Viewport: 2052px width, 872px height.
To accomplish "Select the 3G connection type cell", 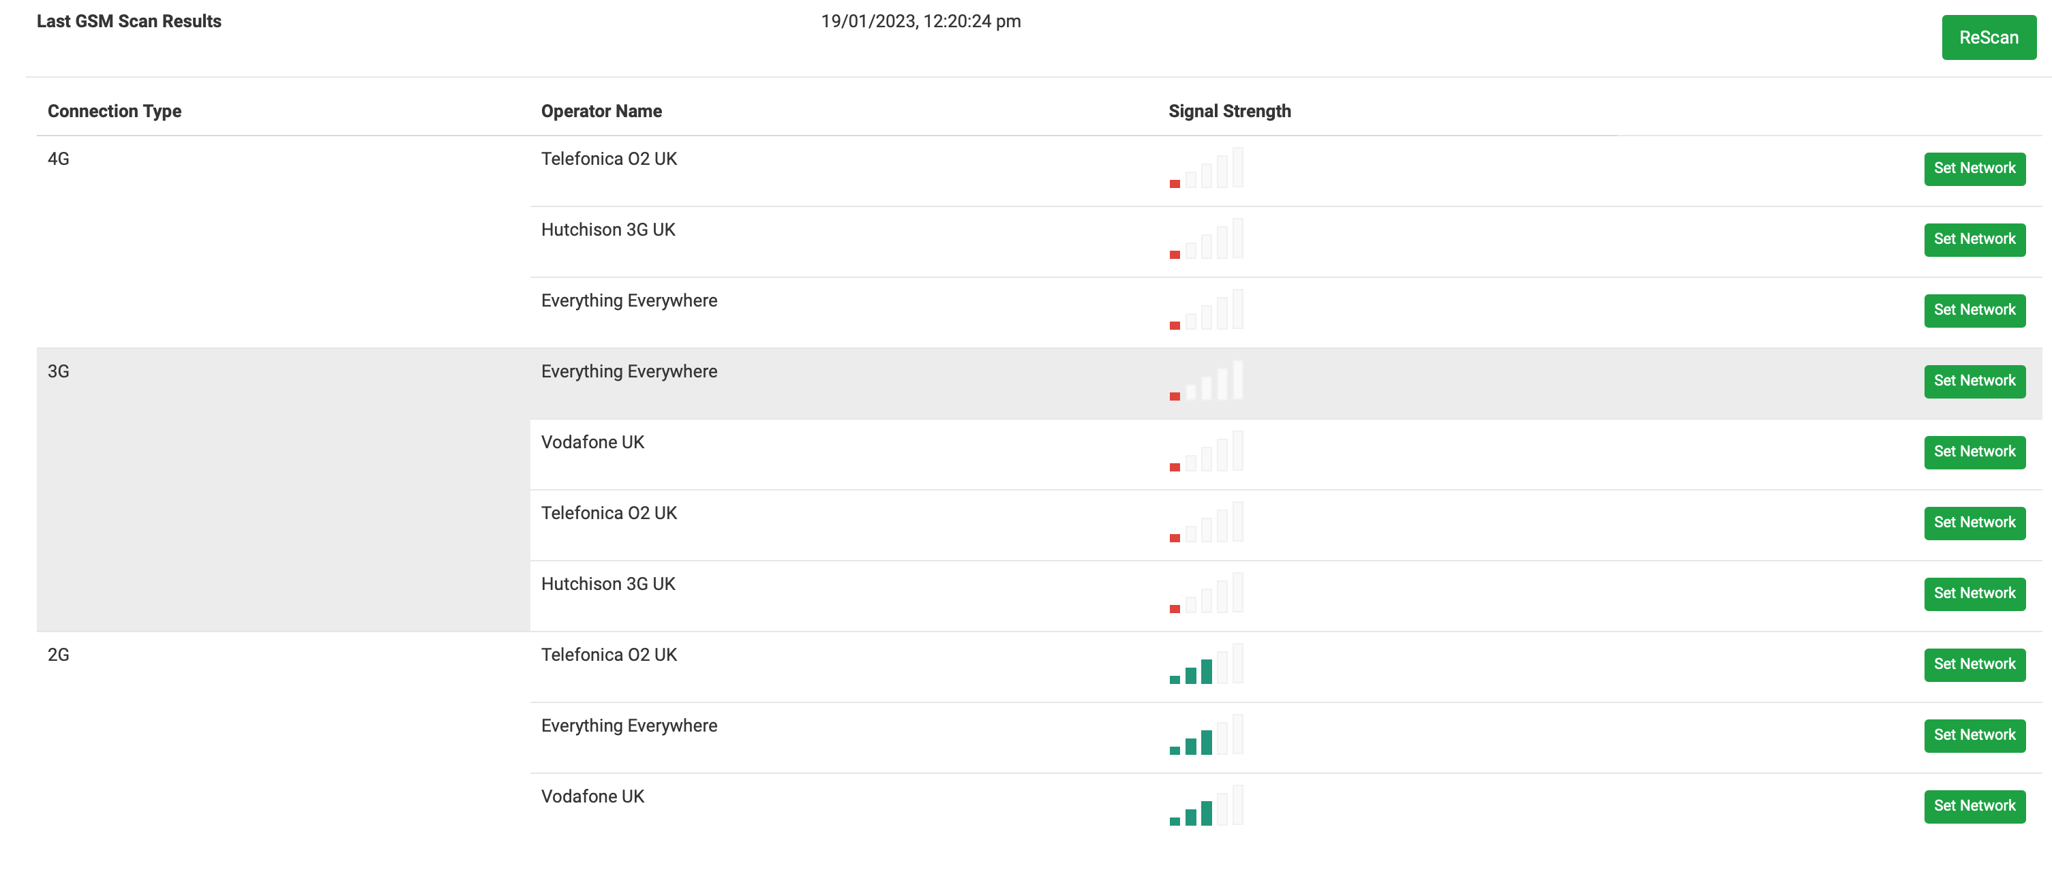I will (283, 490).
